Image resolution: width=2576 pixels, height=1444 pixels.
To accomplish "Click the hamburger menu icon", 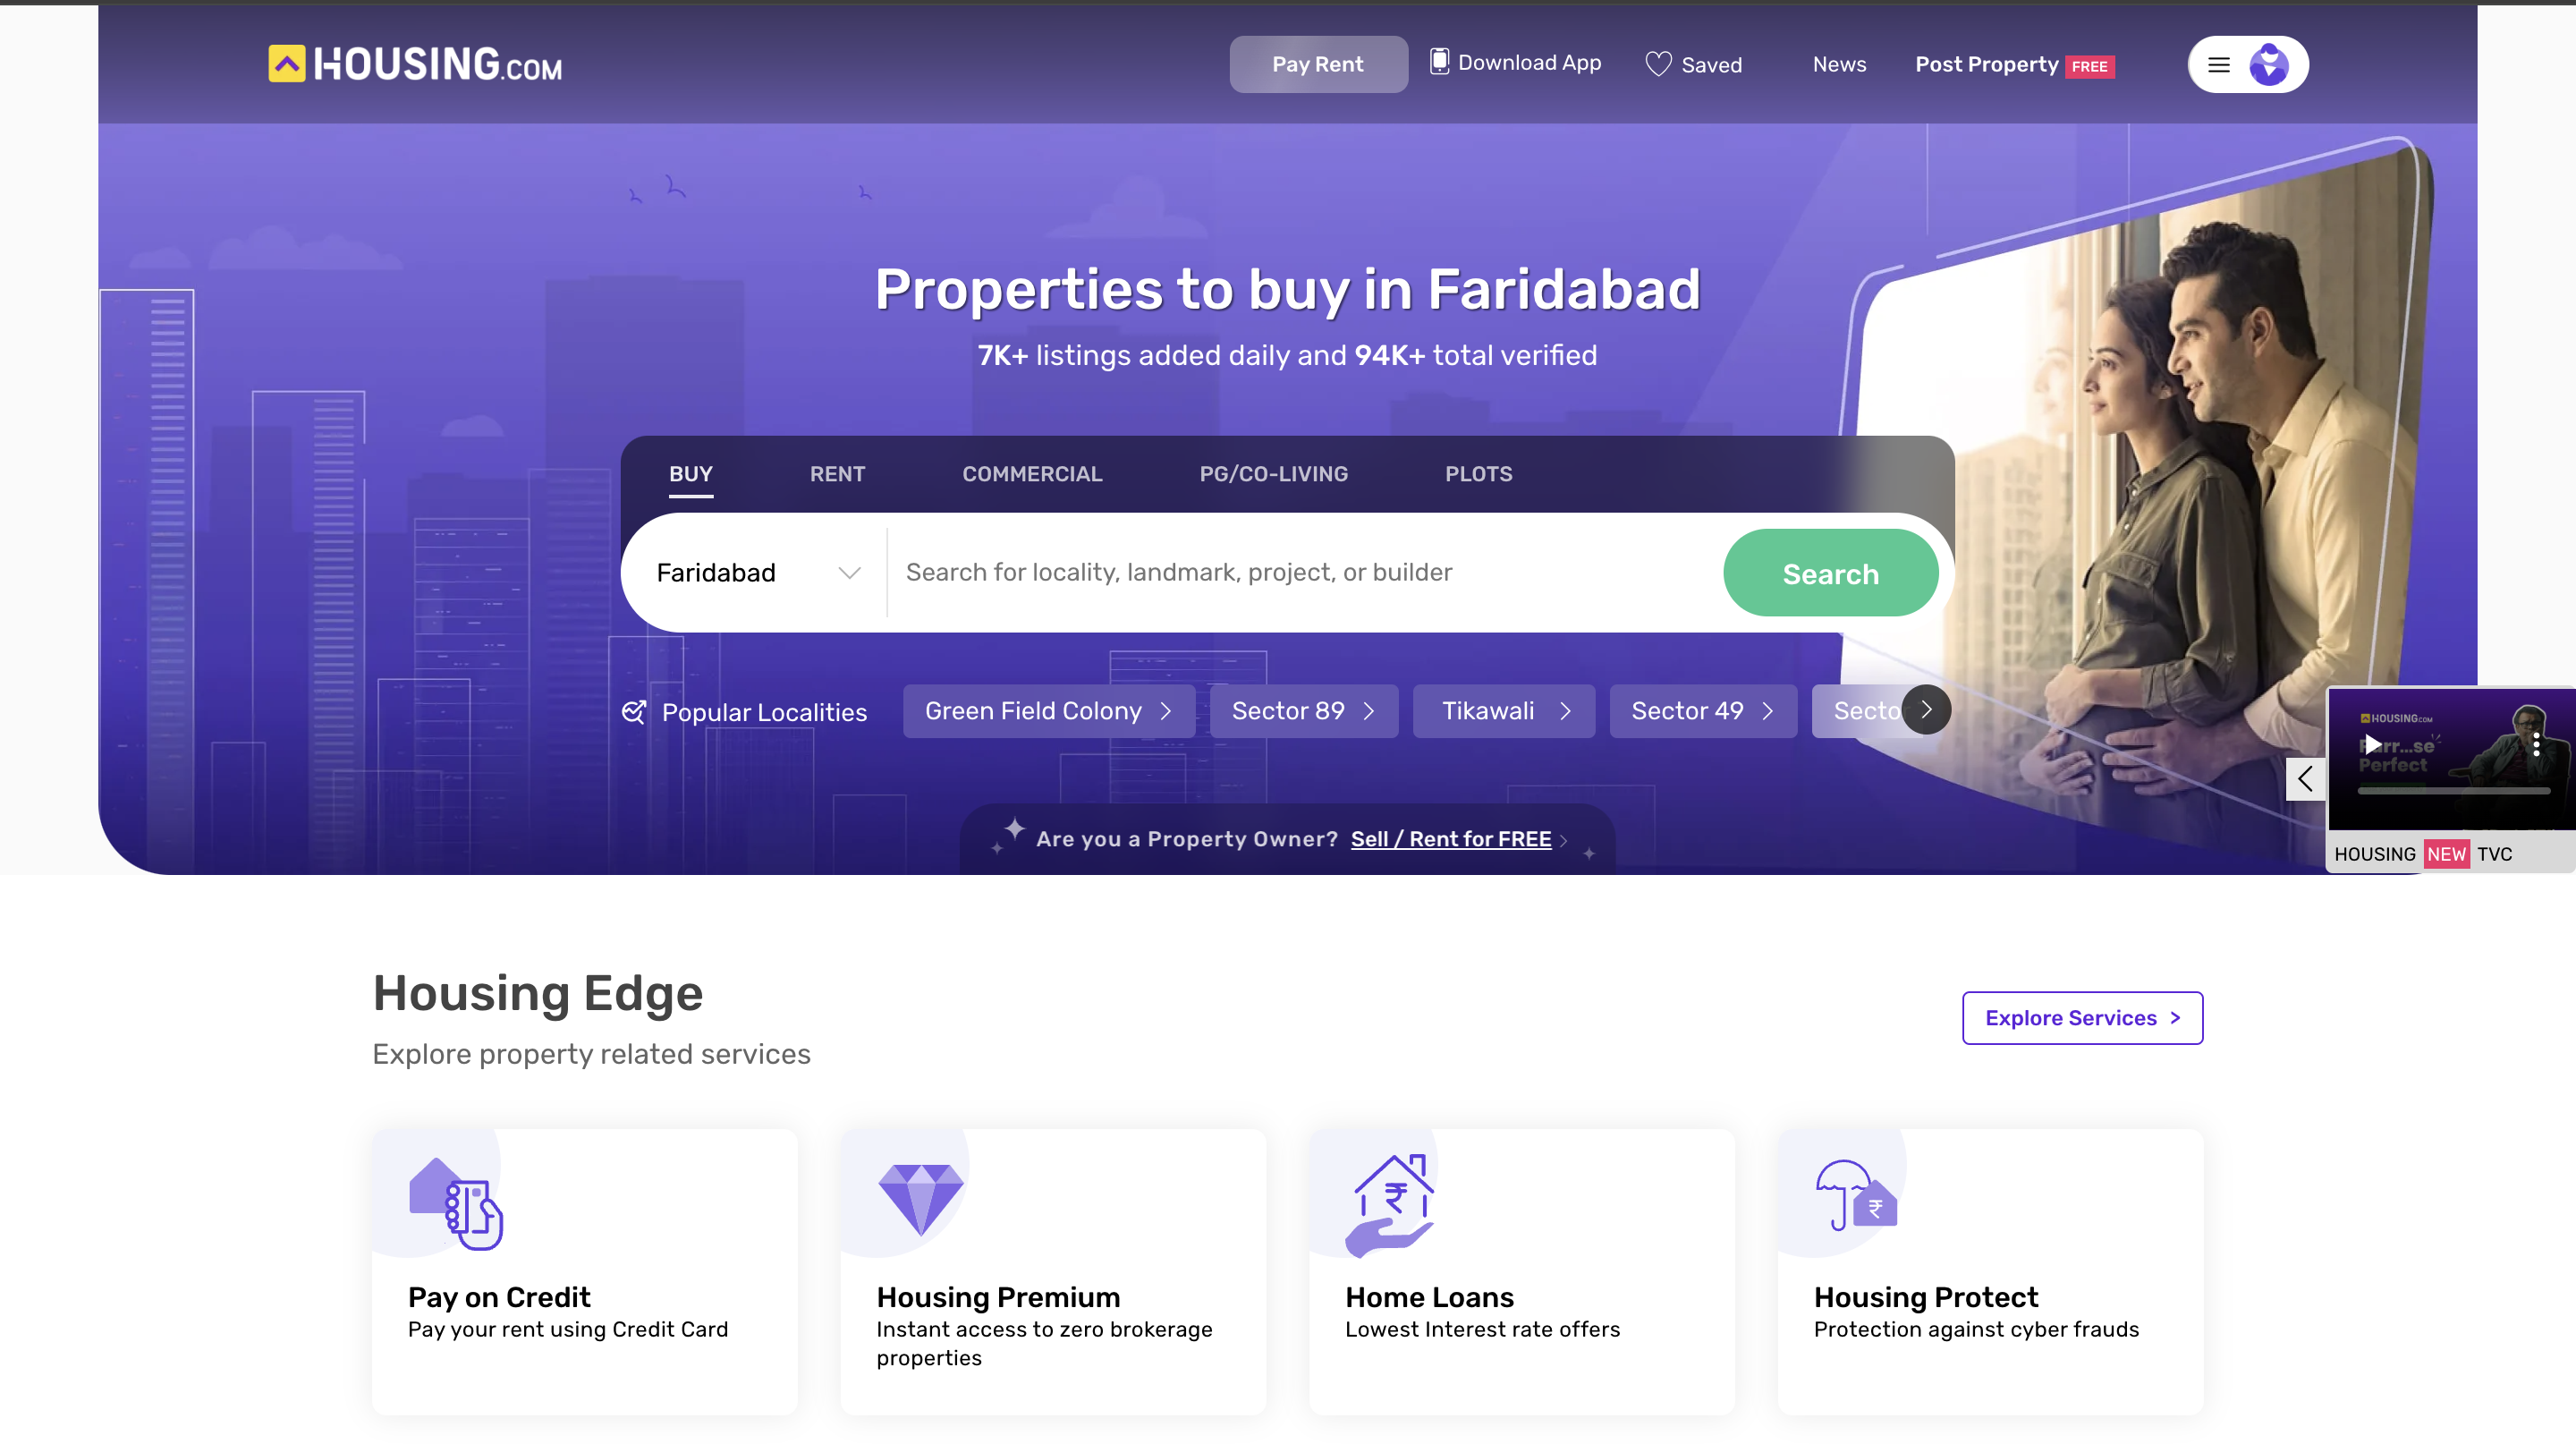I will point(2220,64).
